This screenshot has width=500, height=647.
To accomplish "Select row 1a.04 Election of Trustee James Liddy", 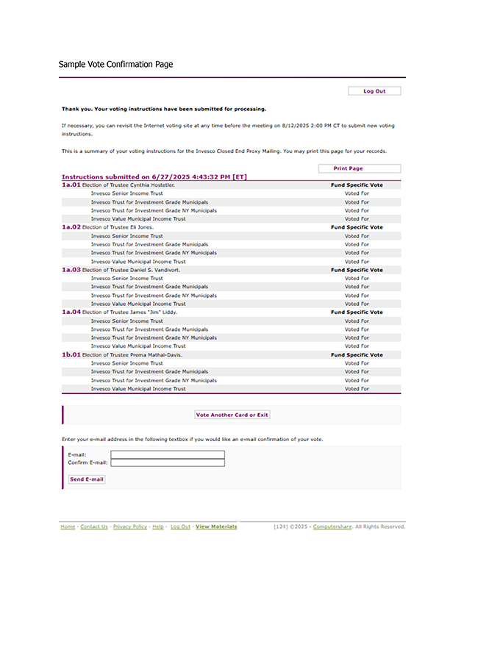I will (231, 312).
